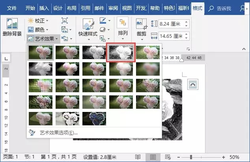
Task: Decrease picture width with the down stepper
Action: (x=187, y=38)
